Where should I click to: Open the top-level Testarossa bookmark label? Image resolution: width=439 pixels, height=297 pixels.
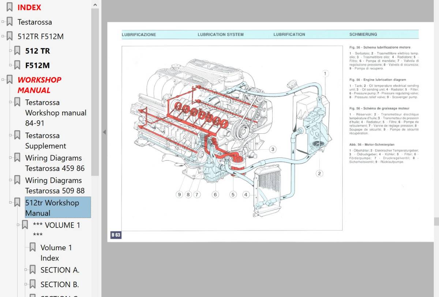point(35,22)
